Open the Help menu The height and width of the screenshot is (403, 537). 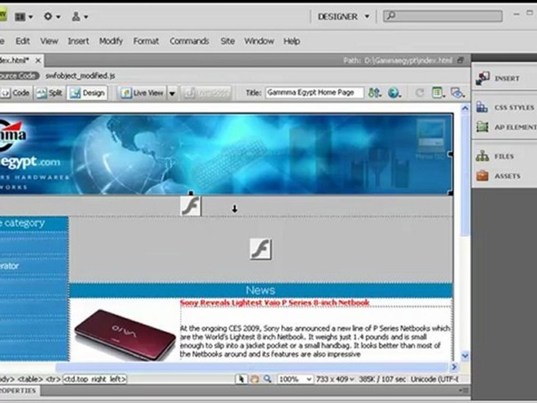pyautogui.click(x=292, y=41)
